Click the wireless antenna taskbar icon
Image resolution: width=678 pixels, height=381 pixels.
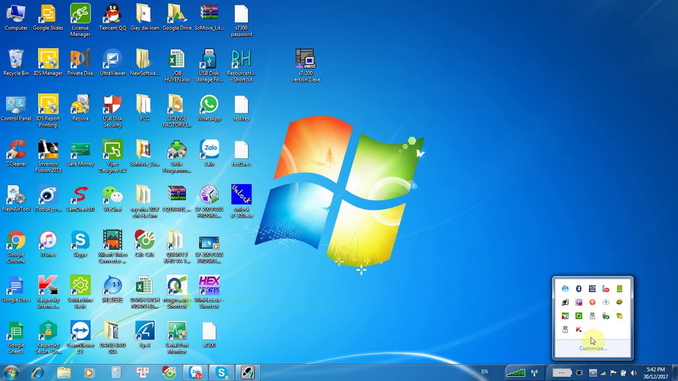[534, 373]
